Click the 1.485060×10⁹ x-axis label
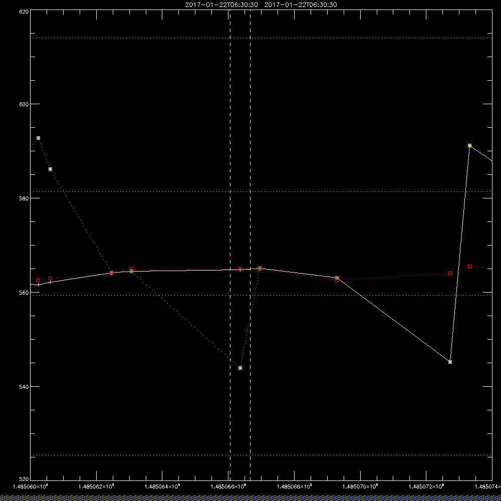Screen dimensions: 501x501 pyautogui.click(x=31, y=486)
